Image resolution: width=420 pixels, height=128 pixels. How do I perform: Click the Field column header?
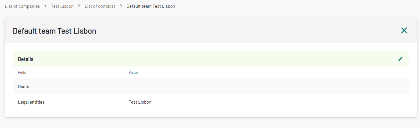[22, 72]
